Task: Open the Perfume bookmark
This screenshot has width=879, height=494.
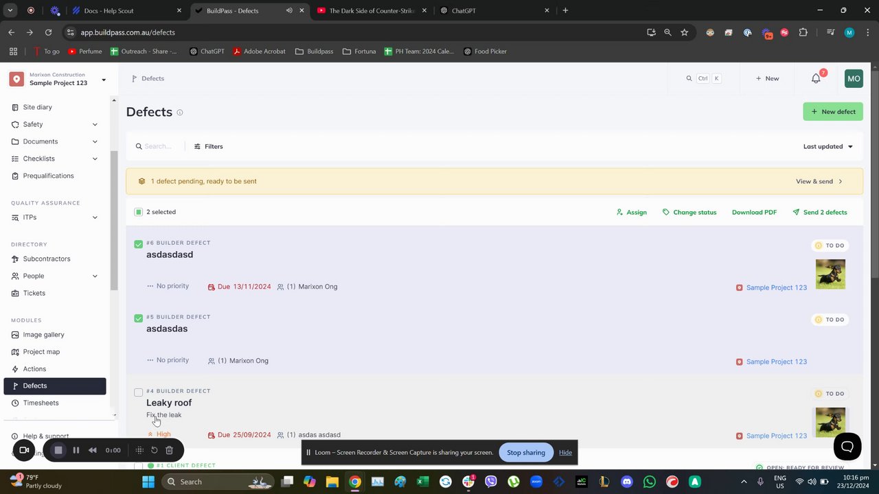Action: [84, 51]
